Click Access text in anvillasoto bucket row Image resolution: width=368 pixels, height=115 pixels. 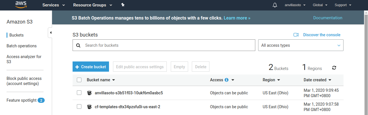point(229,93)
